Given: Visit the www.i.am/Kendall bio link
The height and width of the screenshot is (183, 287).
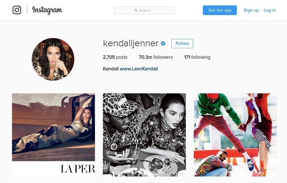Looking at the screenshot, I should click(139, 69).
